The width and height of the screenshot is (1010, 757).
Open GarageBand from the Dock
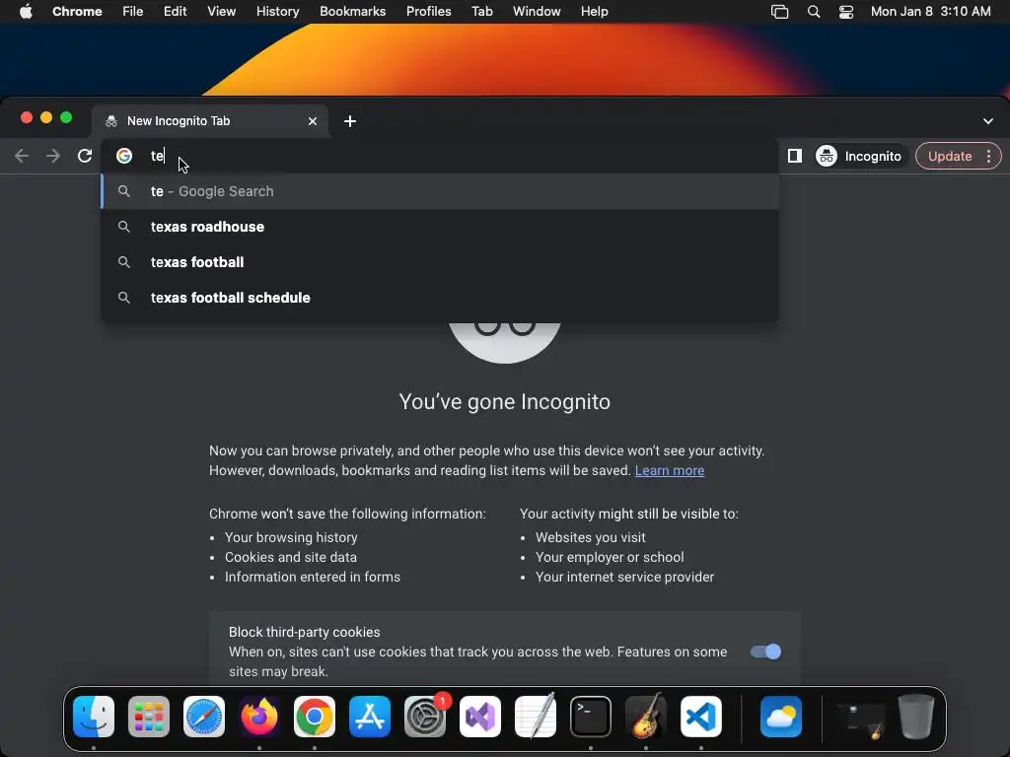point(646,717)
